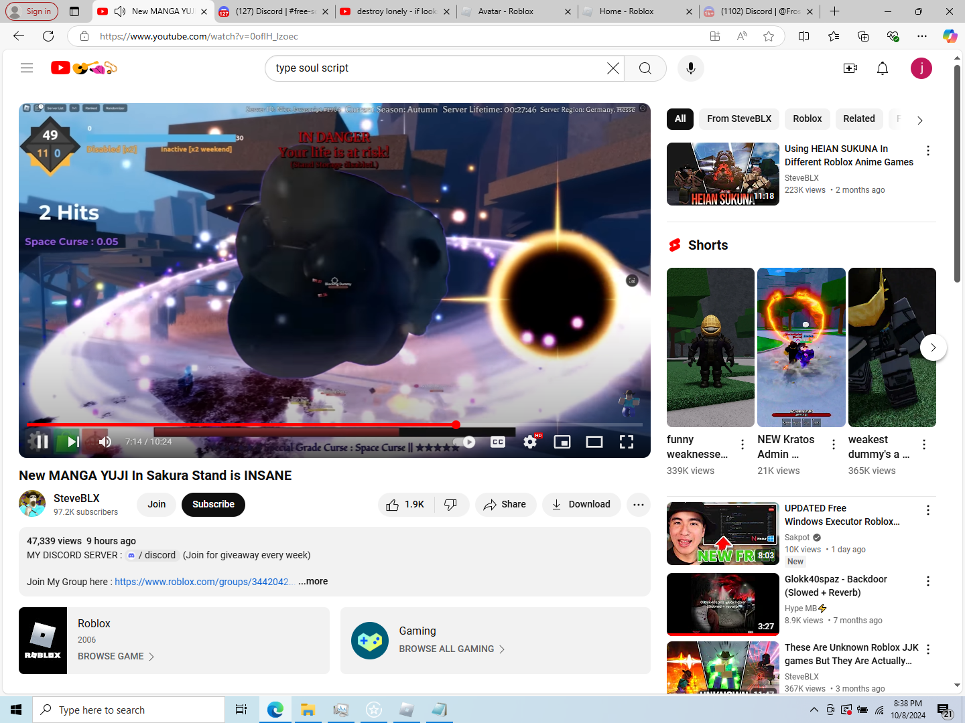Viewport: 965px width, 723px height.
Task: Open the player settings gear
Action: point(530,442)
